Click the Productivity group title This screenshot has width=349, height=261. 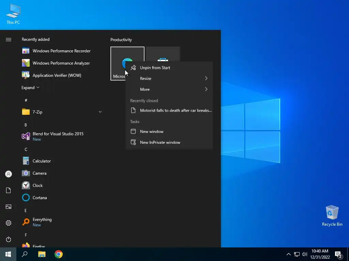pyautogui.click(x=121, y=40)
